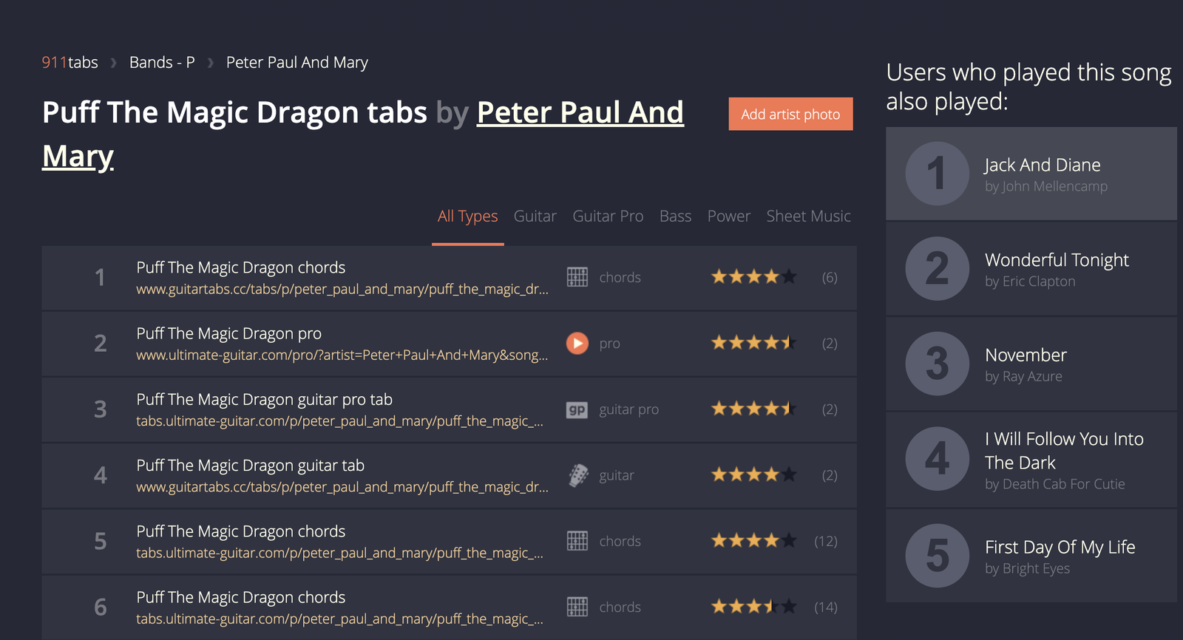
Task: Click ultimate-guitar.com/pro URL in row 2
Action: (x=342, y=355)
